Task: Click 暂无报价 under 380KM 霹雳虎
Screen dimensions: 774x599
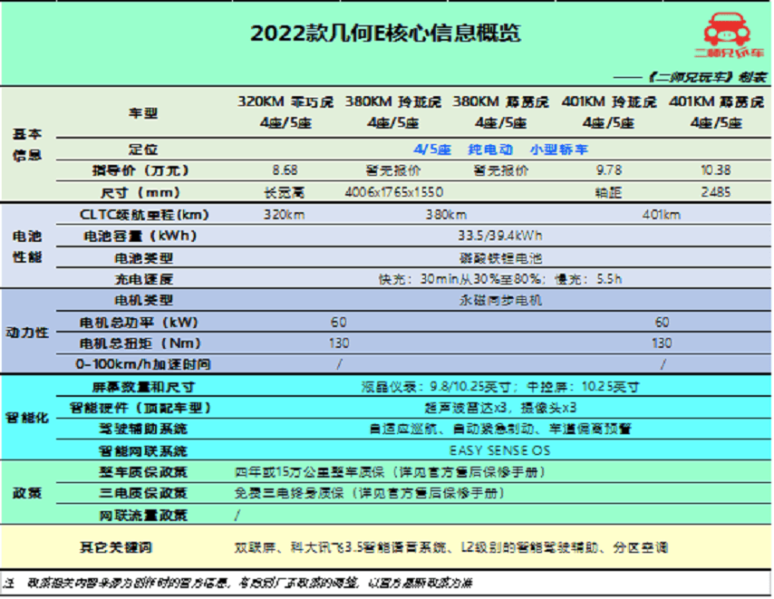Action: (500, 170)
